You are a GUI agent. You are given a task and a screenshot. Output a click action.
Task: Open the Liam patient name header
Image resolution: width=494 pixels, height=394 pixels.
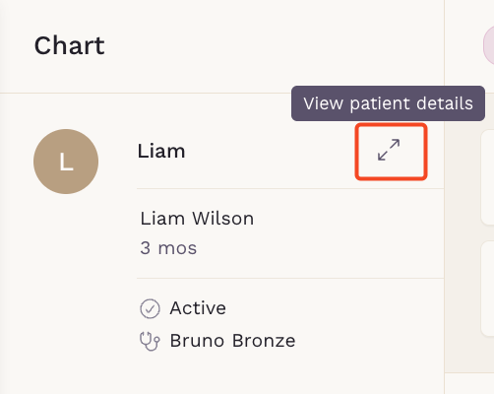pyautogui.click(x=161, y=152)
